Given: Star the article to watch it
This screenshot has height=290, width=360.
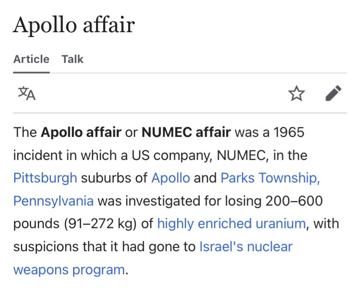Looking at the screenshot, I should [297, 93].
